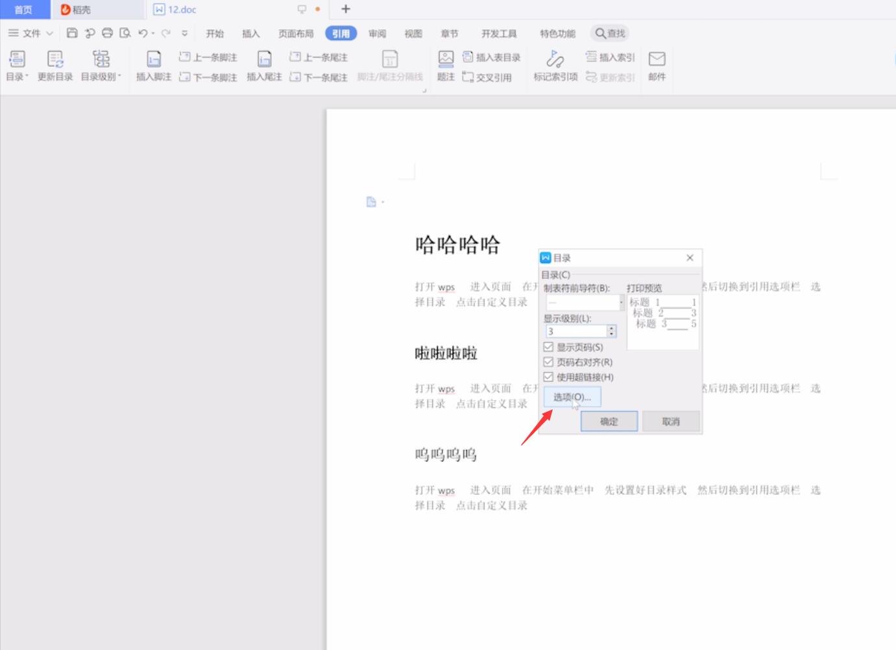Click the undo arrow icon
This screenshot has height=650, width=896.
[x=143, y=33]
